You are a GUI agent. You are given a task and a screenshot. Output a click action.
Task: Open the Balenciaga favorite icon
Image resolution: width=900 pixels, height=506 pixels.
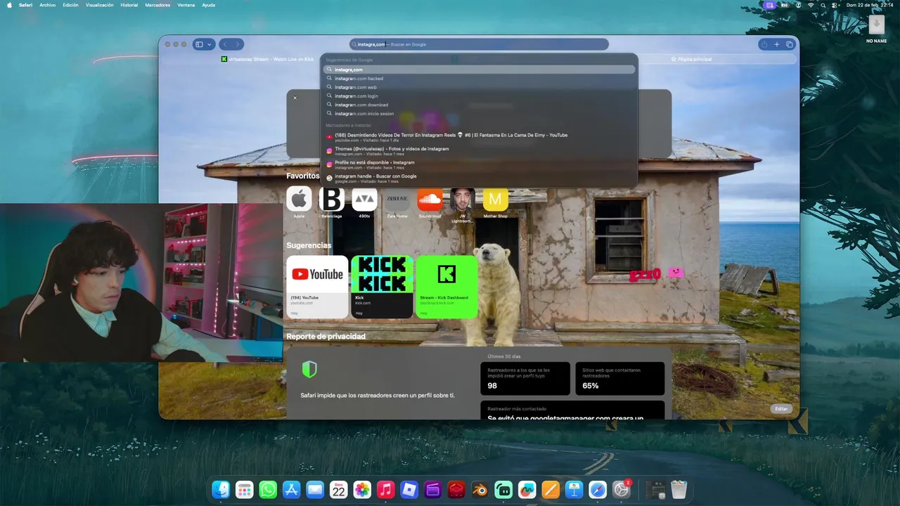click(332, 200)
